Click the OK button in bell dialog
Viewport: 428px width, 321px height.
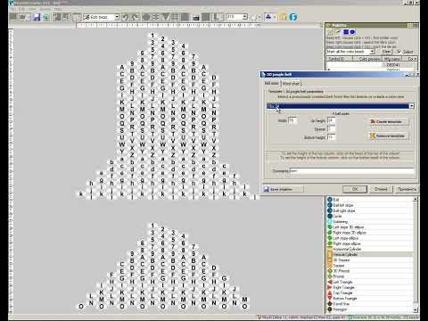click(355, 189)
